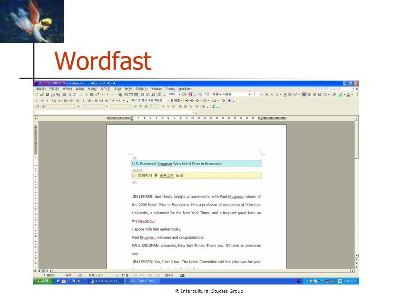Activate the Format Painter brush
398x299 pixels.
(97, 95)
